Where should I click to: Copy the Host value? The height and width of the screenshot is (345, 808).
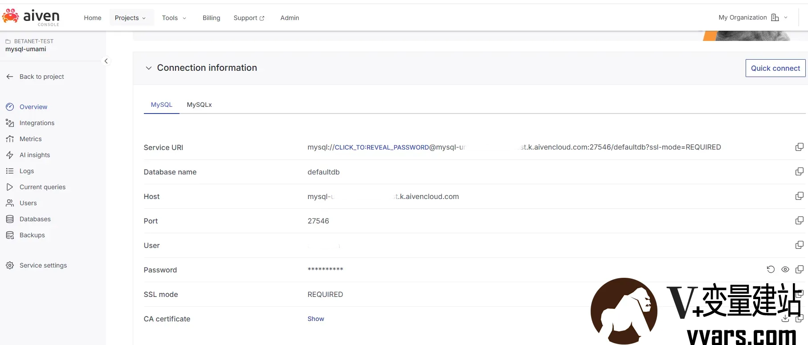pos(800,196)
